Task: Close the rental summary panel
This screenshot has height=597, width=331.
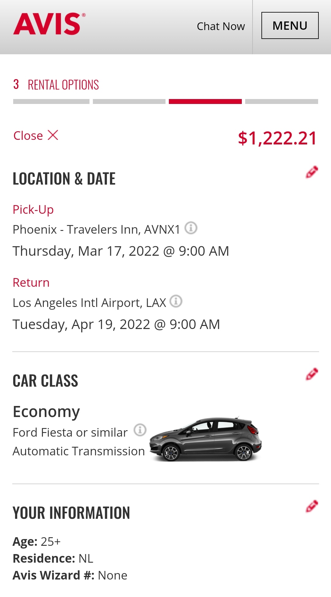Action: coord(28,136)
